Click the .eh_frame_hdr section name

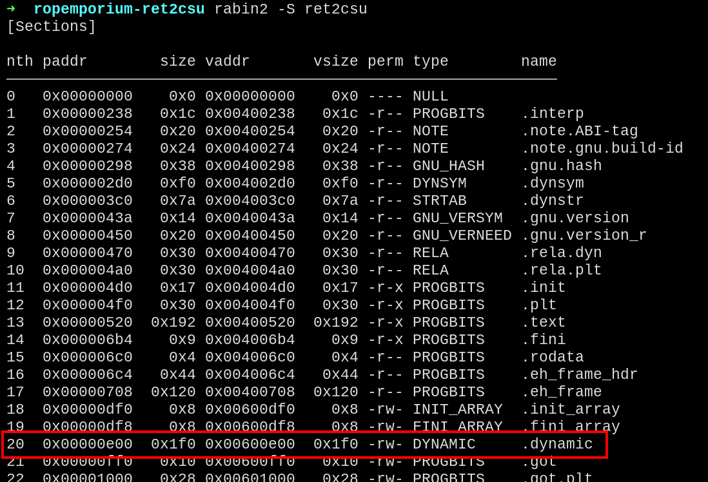tap(579, 375)
